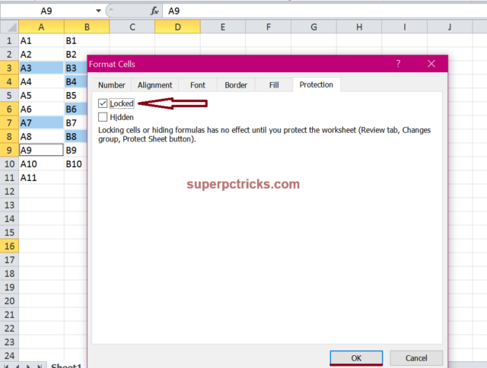Click the Select All corner triangle
The height and width of the screenshot is (368, 487).
pyautogui.click(x=9, y=27)
